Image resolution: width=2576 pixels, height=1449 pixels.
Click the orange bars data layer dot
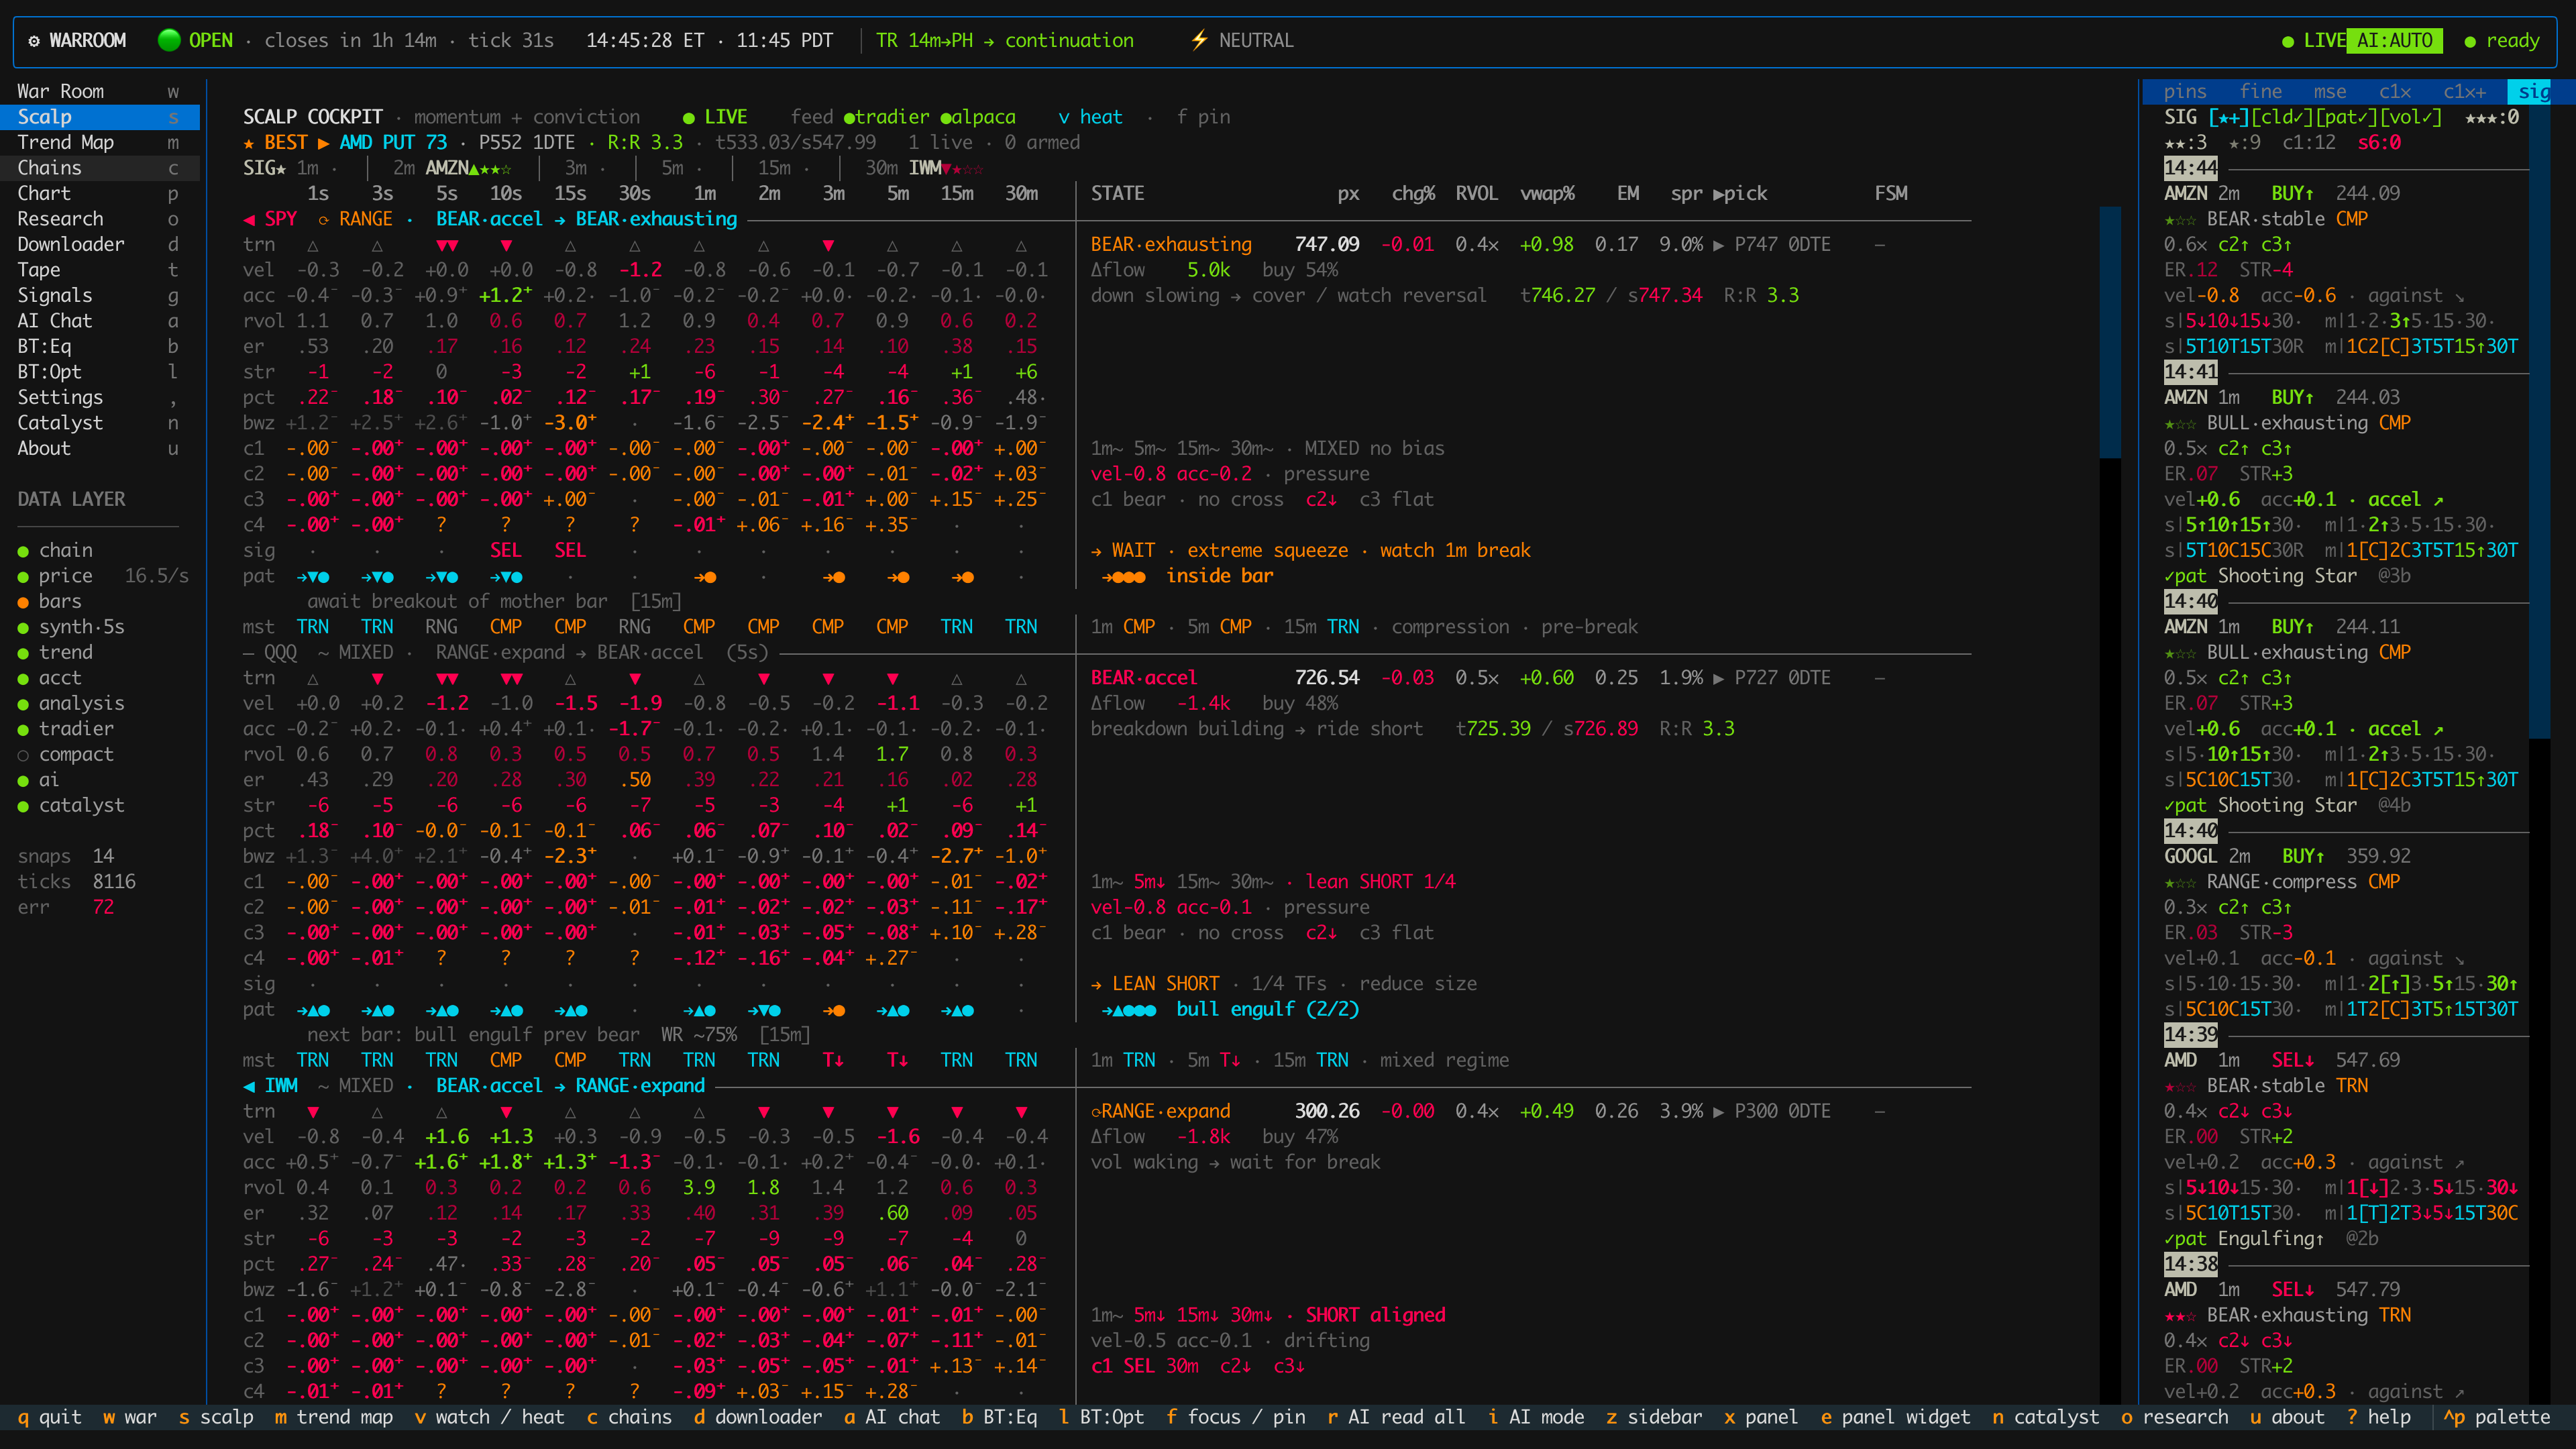(x=23, y=602)
